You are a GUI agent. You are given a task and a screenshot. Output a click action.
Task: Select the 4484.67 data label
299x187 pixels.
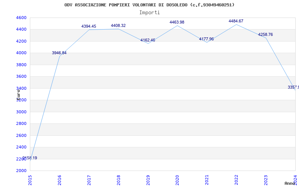click(x=236, y=21)
